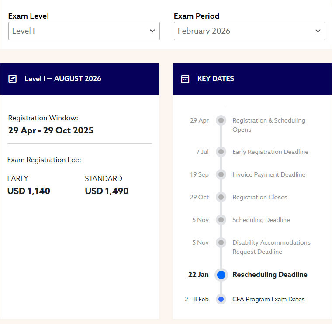Screen dimensions: 332x324
Task: Click the Early Registration Deadline text
Action: click(x=270, y=152)
